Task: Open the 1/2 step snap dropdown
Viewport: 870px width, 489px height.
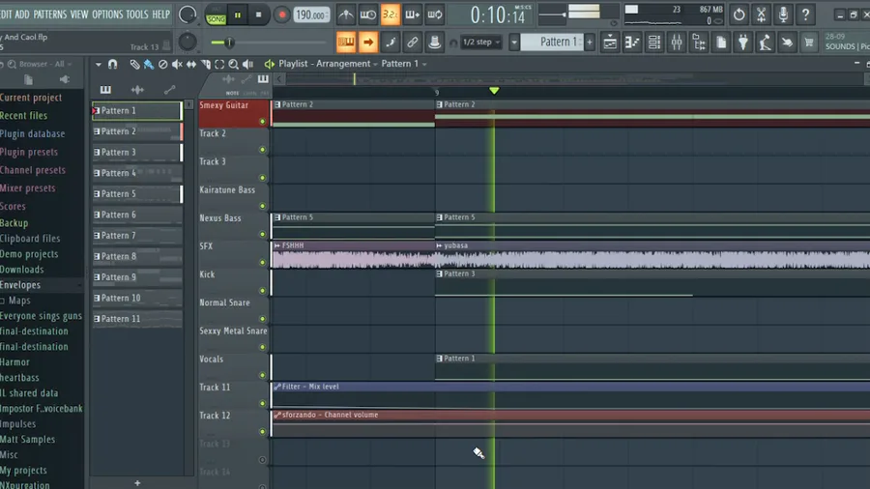Action: click(481, 43)
